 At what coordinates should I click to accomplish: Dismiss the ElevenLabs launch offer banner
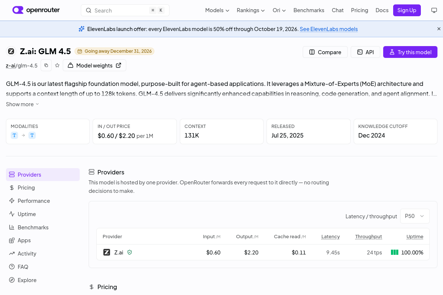pyautogui.click(x=439, y=29)
